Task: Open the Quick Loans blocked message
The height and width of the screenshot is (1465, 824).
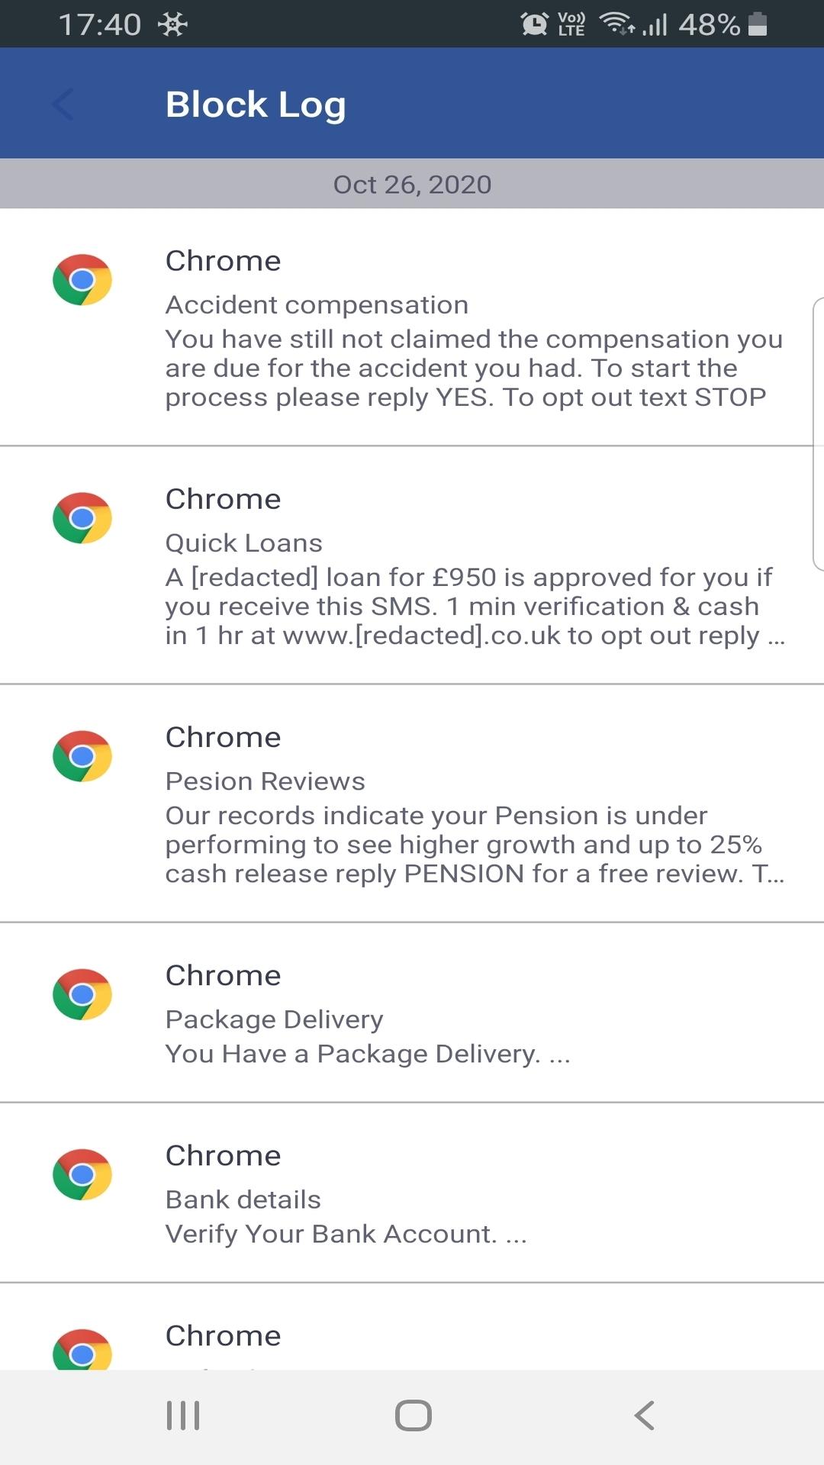Action: pos(412,565)
